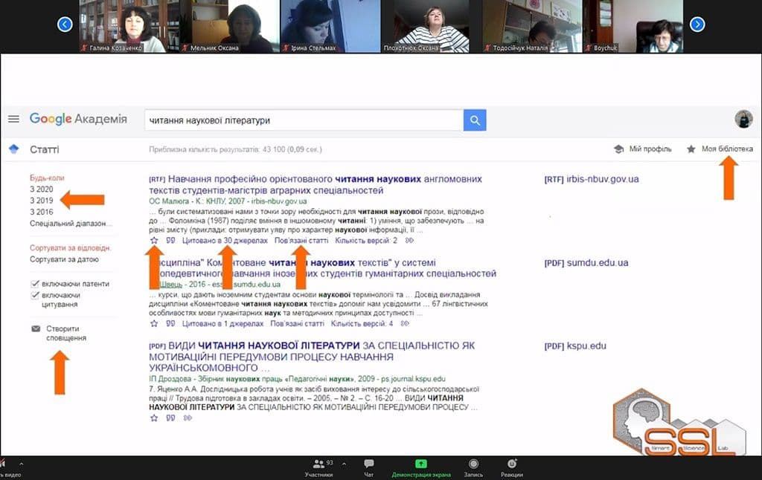Open the Участники participants panel in Zoom
Screen dimensions: 762x480
click(x=318, y=468)
